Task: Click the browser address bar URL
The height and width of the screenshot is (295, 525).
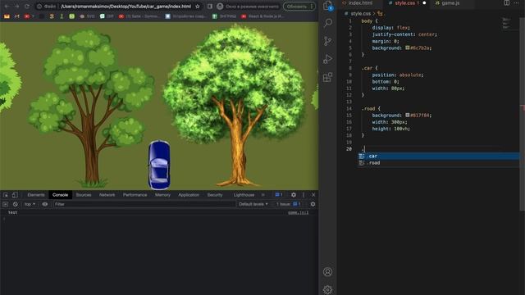Action: pos(126,7)
